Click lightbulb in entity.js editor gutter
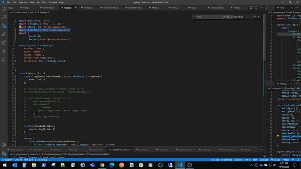 [278, 136]
